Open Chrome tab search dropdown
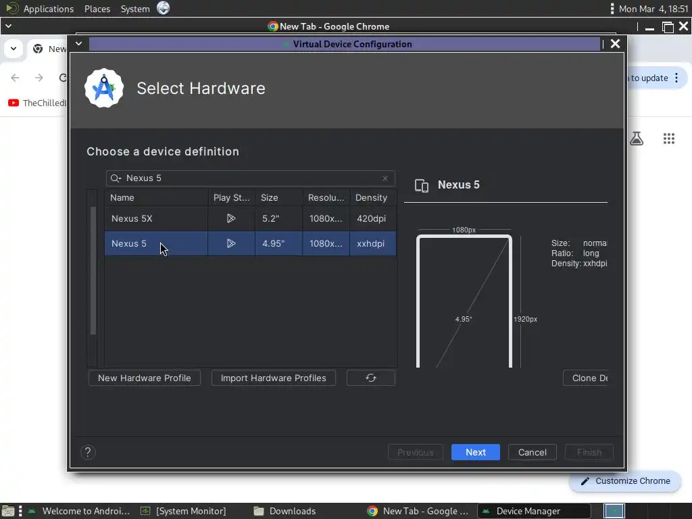The image size is (692, 519). (x=14, y=49)
